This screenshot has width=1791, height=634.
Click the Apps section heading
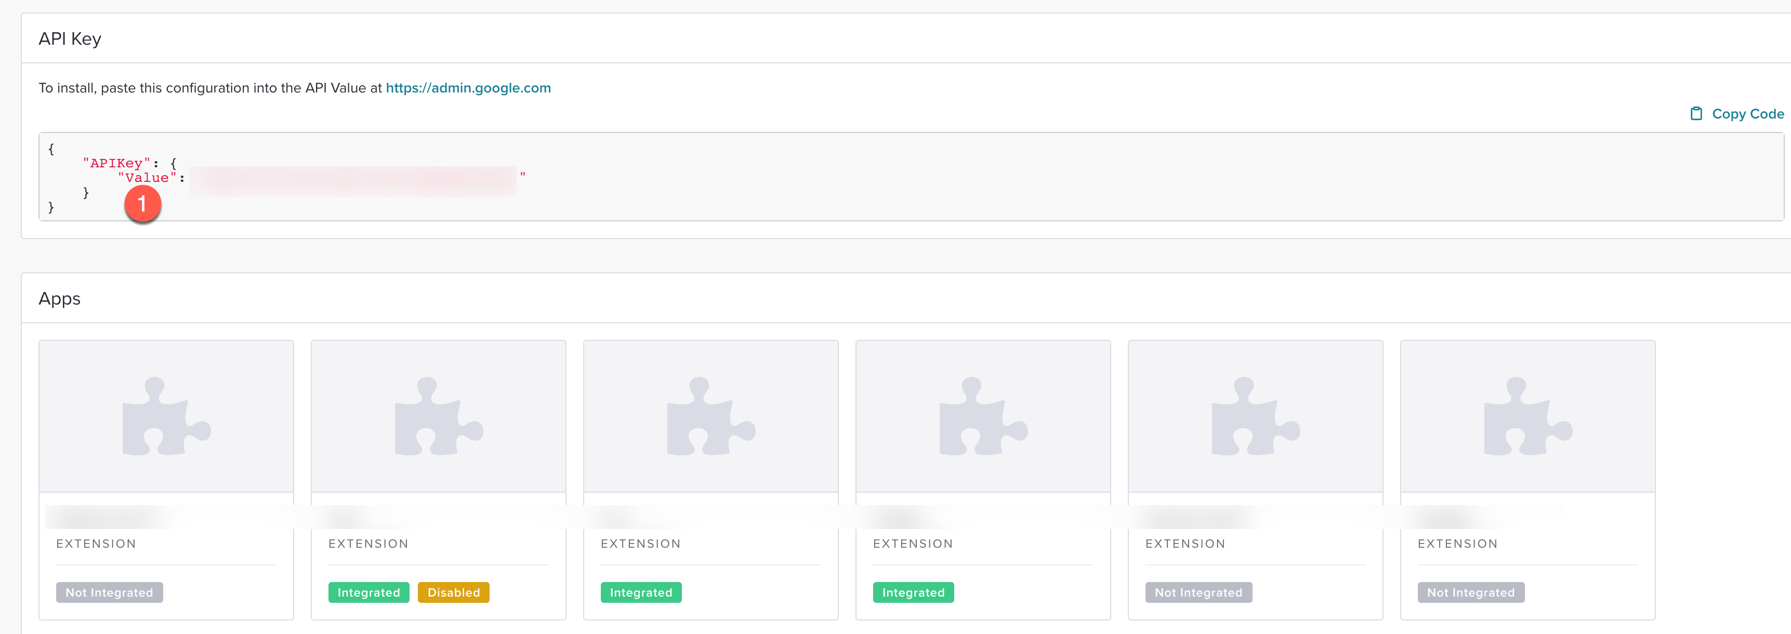(x=59, y=299)
